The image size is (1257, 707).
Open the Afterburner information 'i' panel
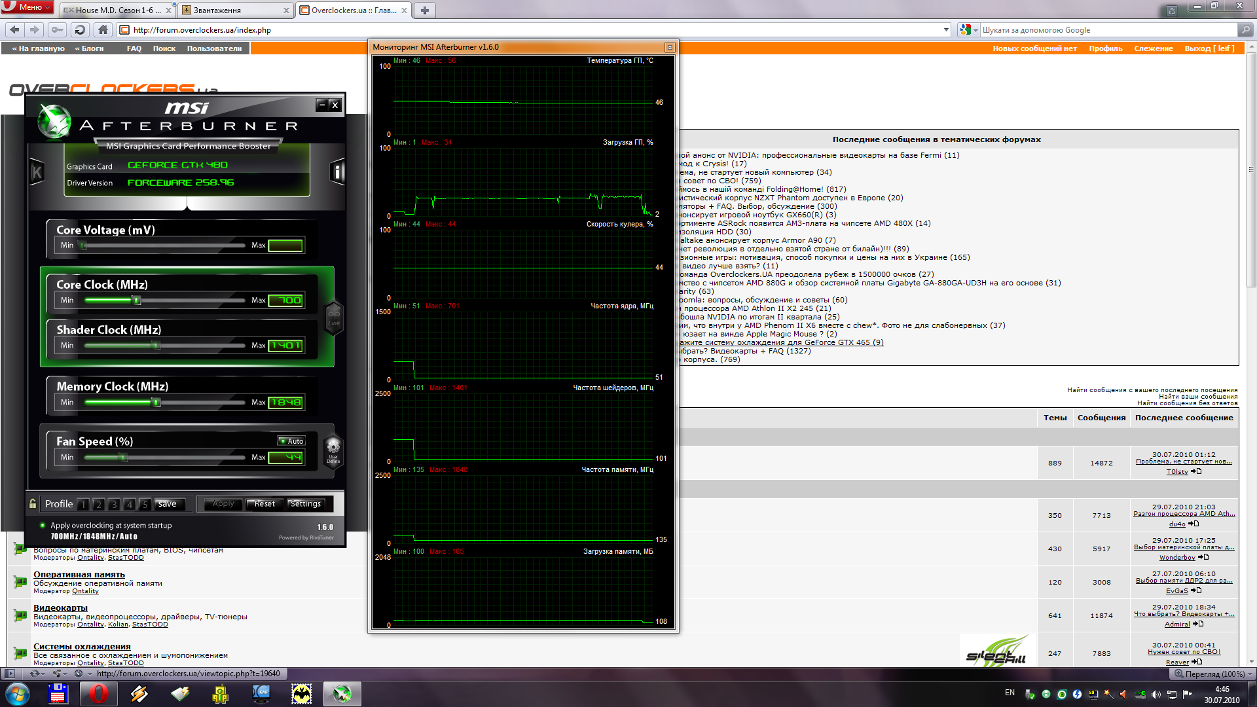337,172
